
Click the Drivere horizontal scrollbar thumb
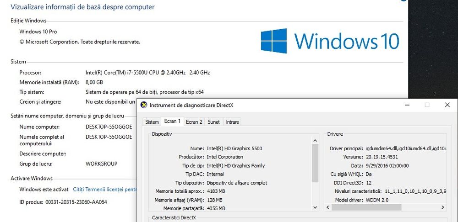click(x=366, y=207)
